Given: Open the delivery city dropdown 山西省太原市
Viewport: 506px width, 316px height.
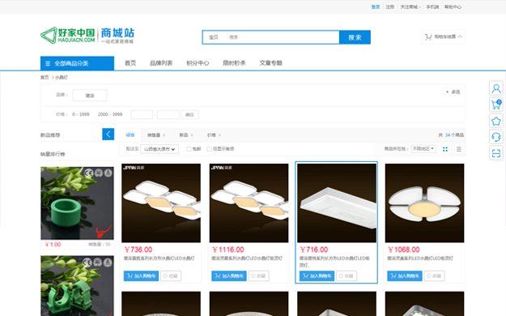Looking at the screenshot, I should pyautogui.click(x=159, y=149).
